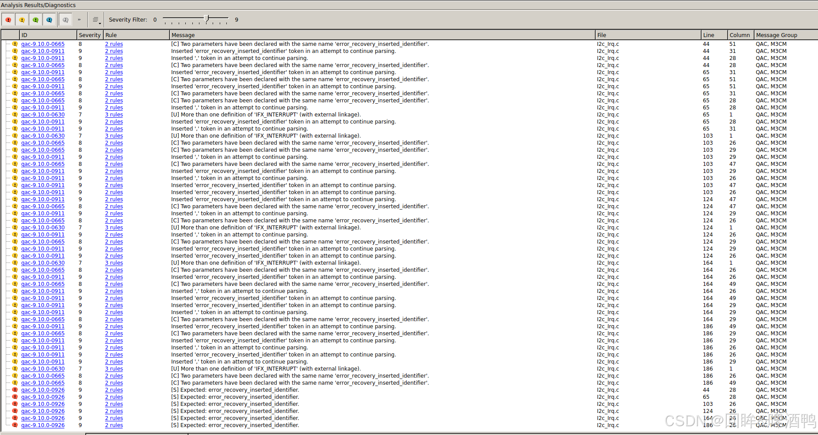Toggle the blue information diagnostics filter

point(49,20)
